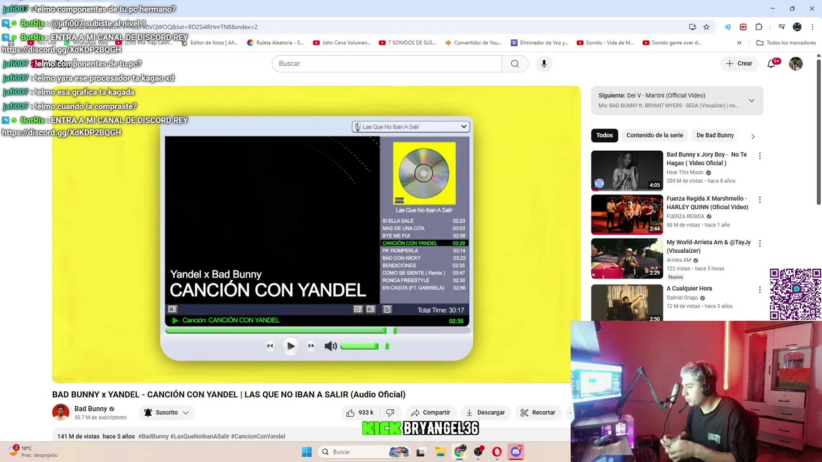Viewport: 822px width, 462px height.
Task: Open the Chrome three-dot menu
Action: (x=812, y=27)
